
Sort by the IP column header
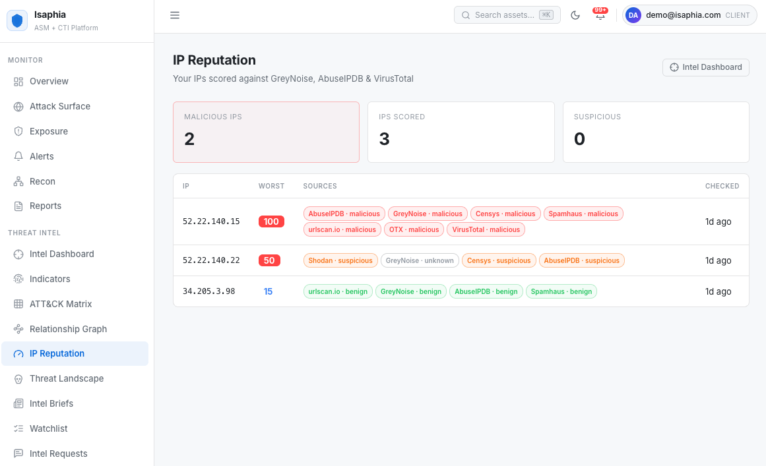186,187
